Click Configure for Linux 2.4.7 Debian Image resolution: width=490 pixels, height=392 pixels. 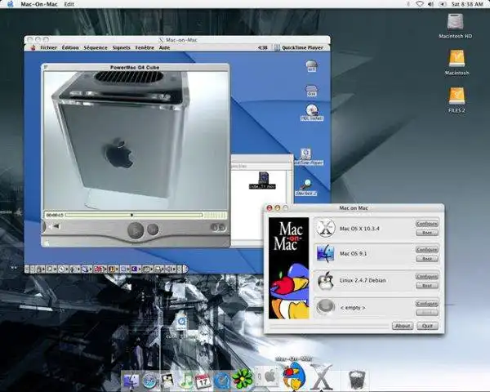[x=426, y=276]
